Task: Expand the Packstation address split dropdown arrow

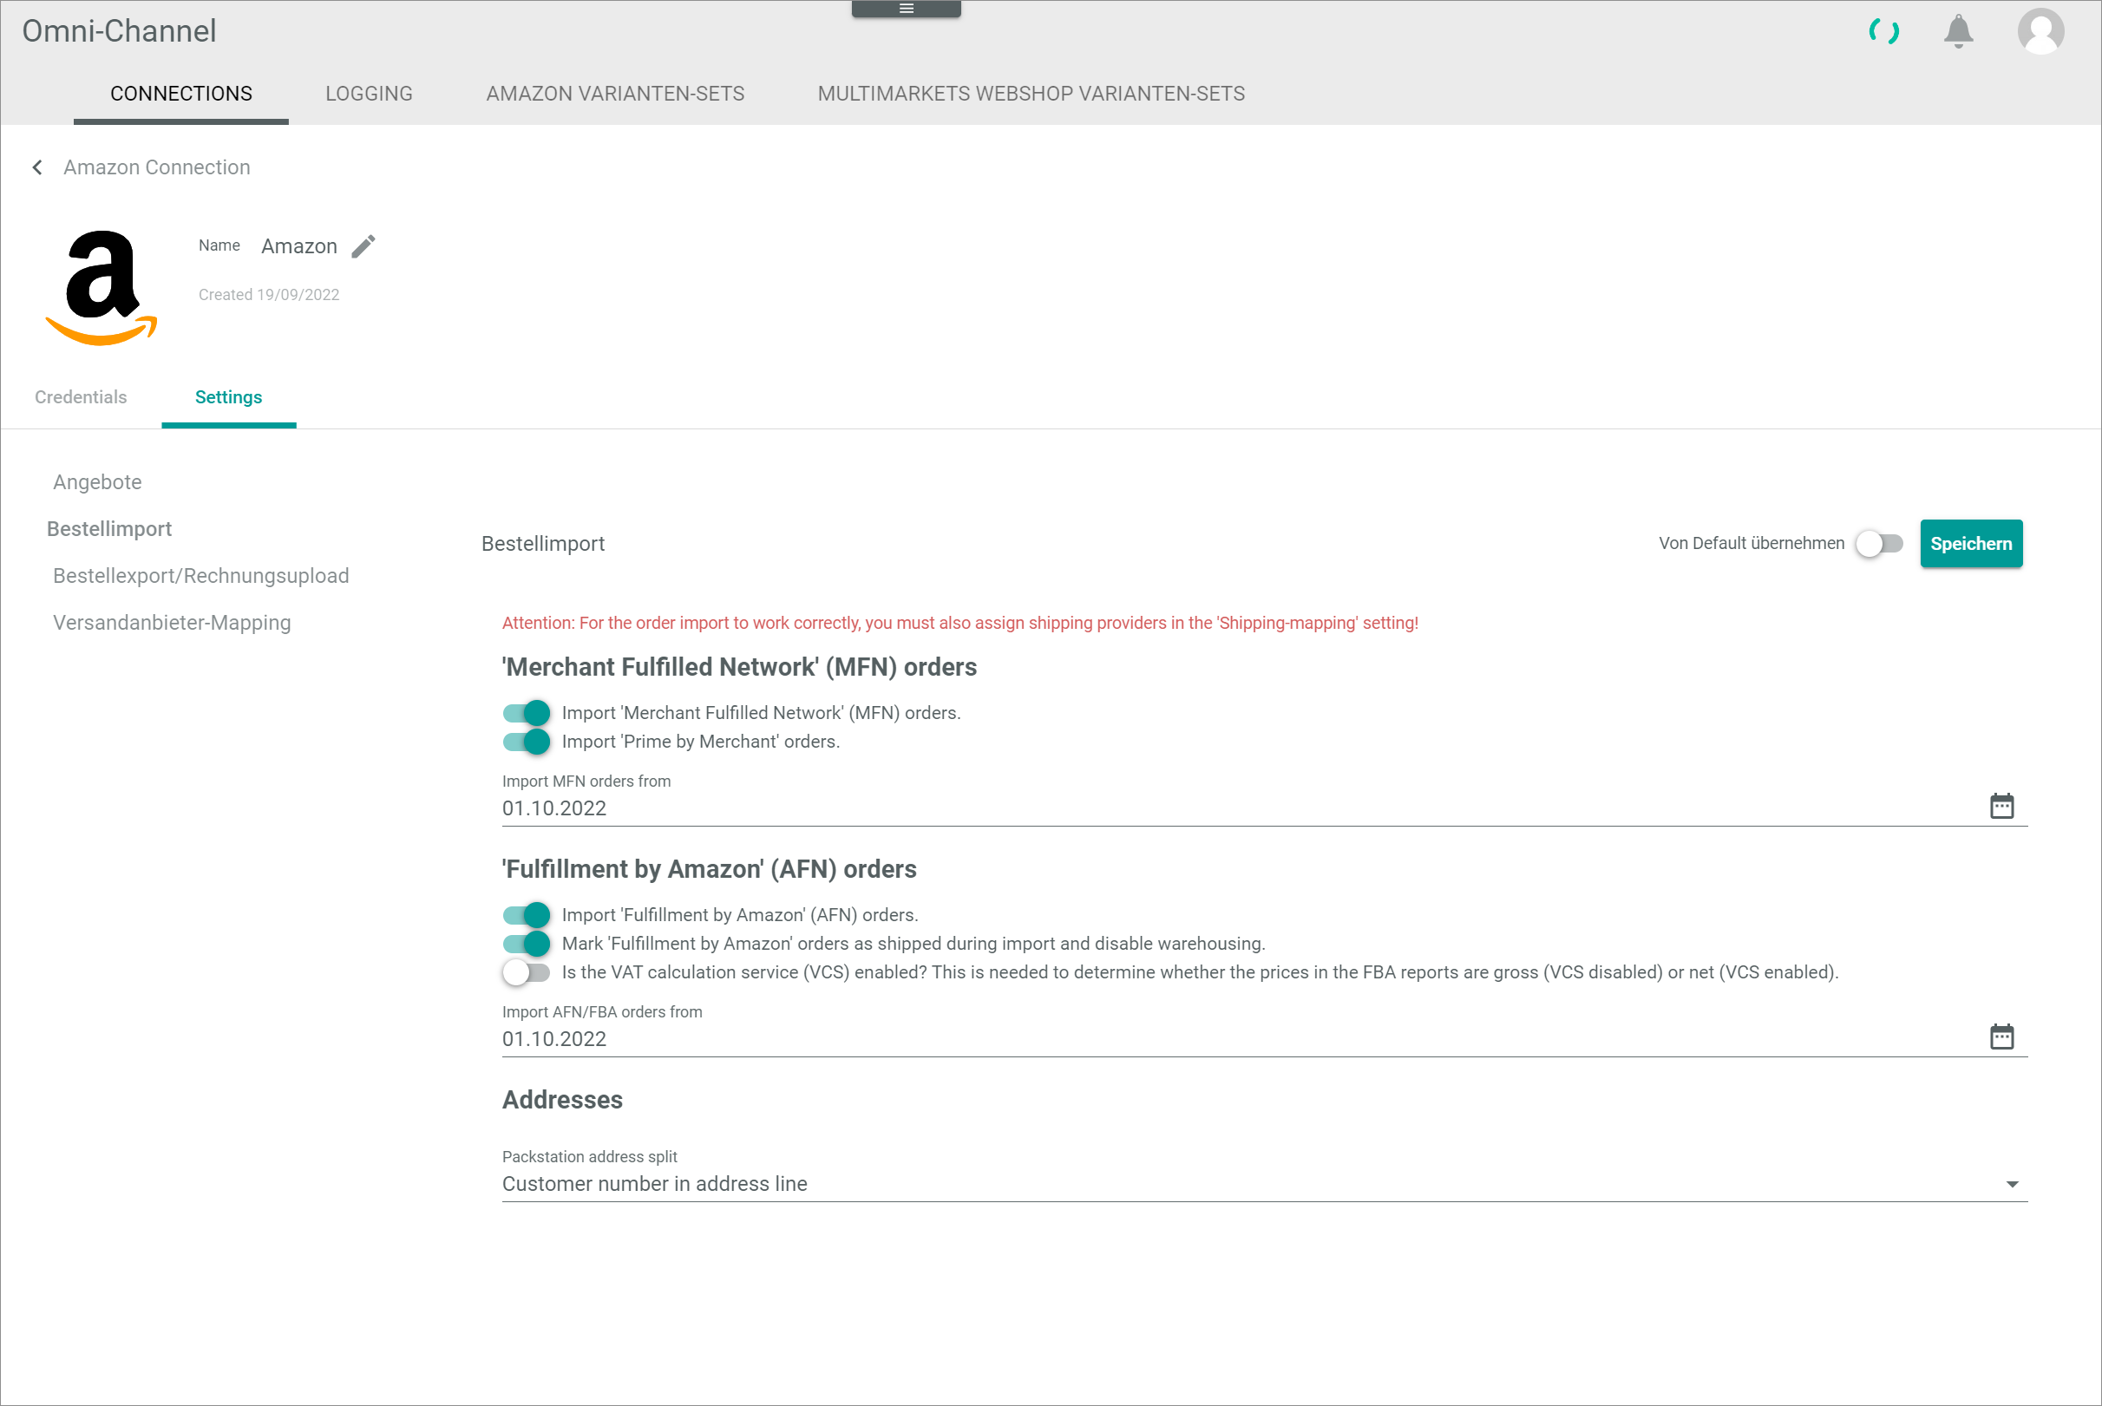Action: pos(2012,1185)
